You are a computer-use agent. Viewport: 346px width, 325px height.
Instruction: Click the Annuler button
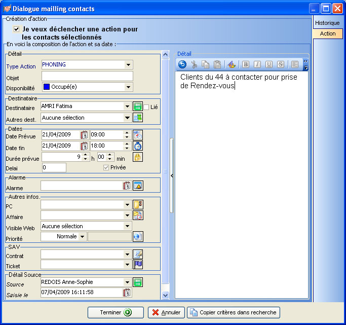(x=166, y=312)
